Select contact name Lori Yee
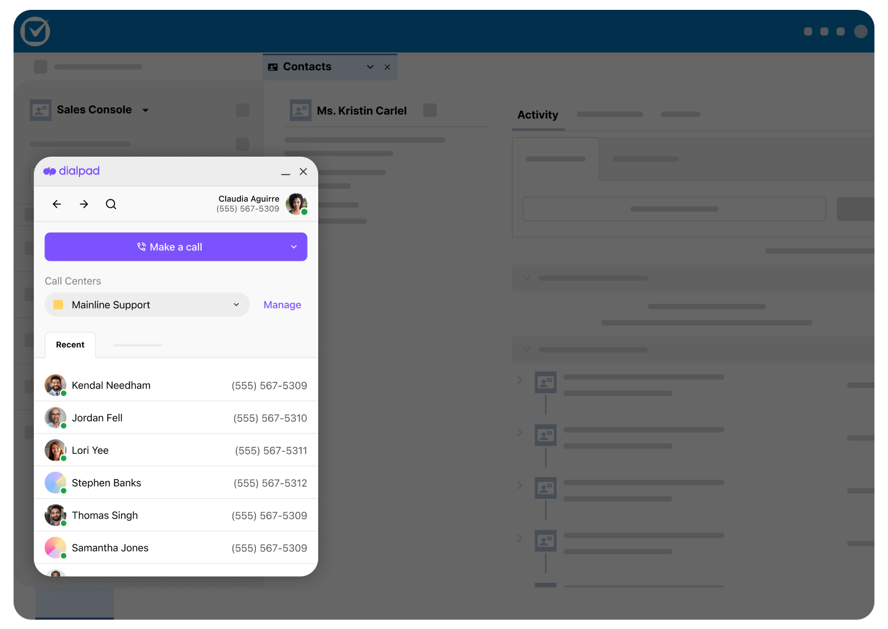Viewport: 888px width, 629px height. pyautogui.click(x=90, y=450)
